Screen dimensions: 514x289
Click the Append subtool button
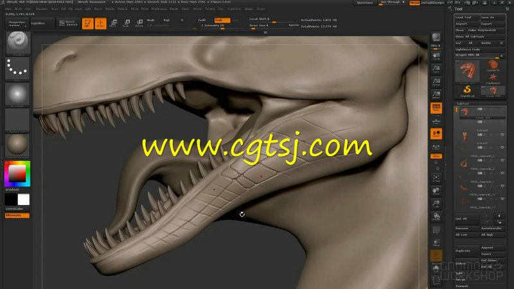click(x=493, y=248)
